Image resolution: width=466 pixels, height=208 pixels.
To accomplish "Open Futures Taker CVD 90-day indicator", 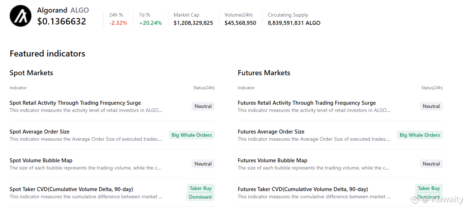I will point(302,189).
